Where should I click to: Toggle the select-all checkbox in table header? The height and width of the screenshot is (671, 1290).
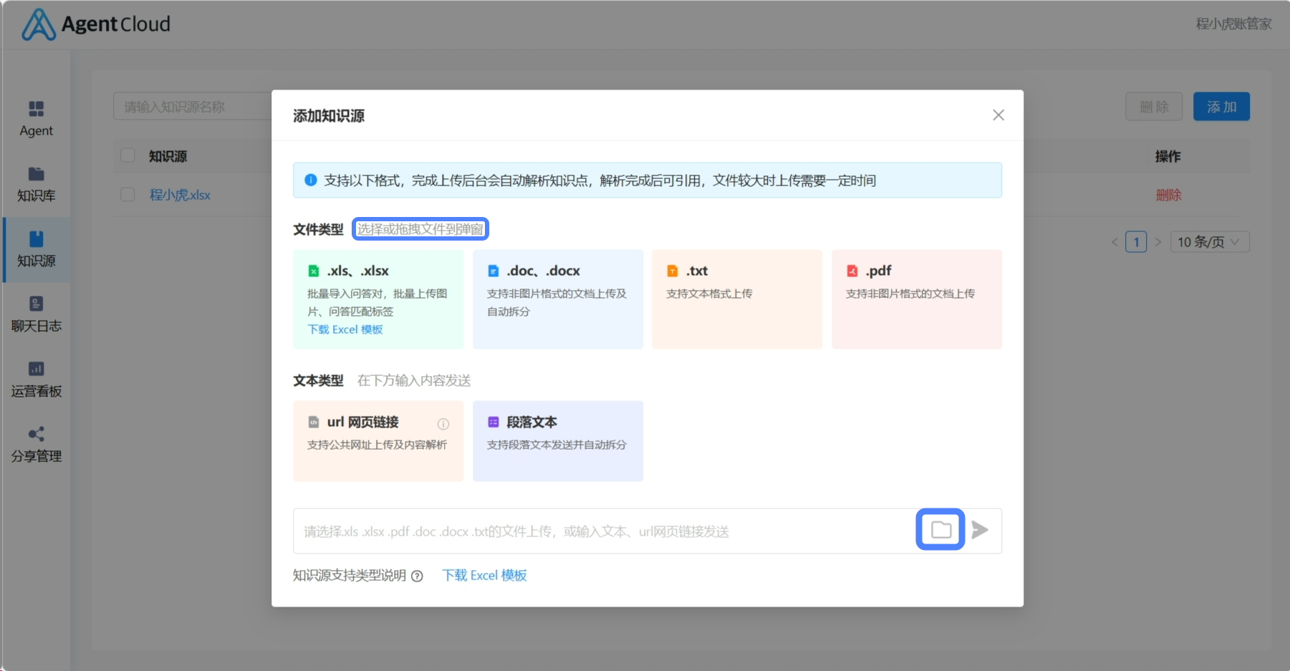(x=127, y=155)
